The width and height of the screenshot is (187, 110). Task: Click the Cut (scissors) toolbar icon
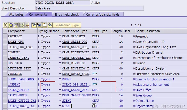pyautogui.click(x=5, y=25)
